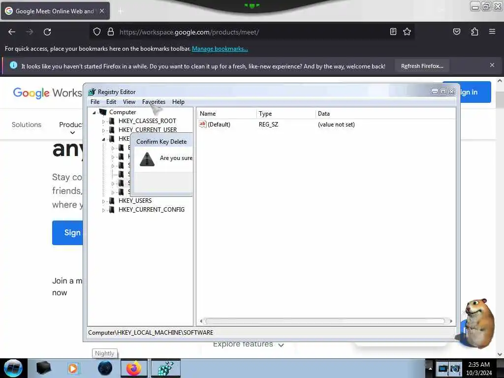Close the Google Meet tab
504x378 pixels.
pyautogui.click(x=101, y=11)
